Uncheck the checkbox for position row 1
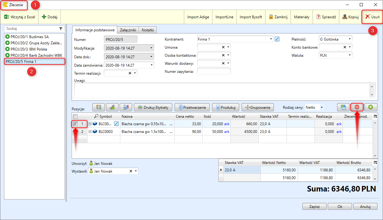Viewport: 383px width, 220px height. pos(75,124)
